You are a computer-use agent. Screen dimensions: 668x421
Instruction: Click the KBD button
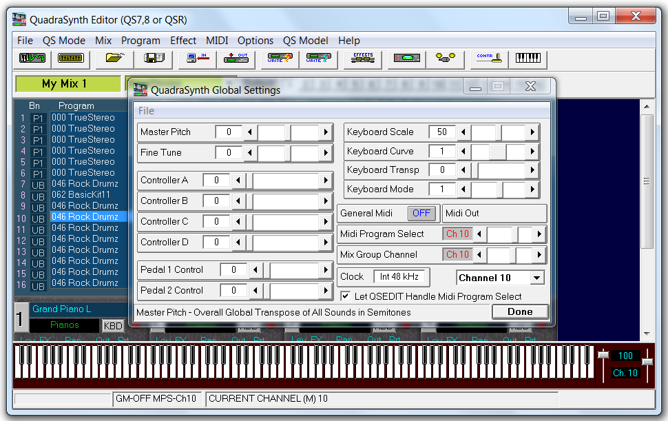[112, 325]
